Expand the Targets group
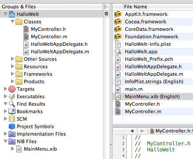The image size is (193, 159). coord(5,89)
